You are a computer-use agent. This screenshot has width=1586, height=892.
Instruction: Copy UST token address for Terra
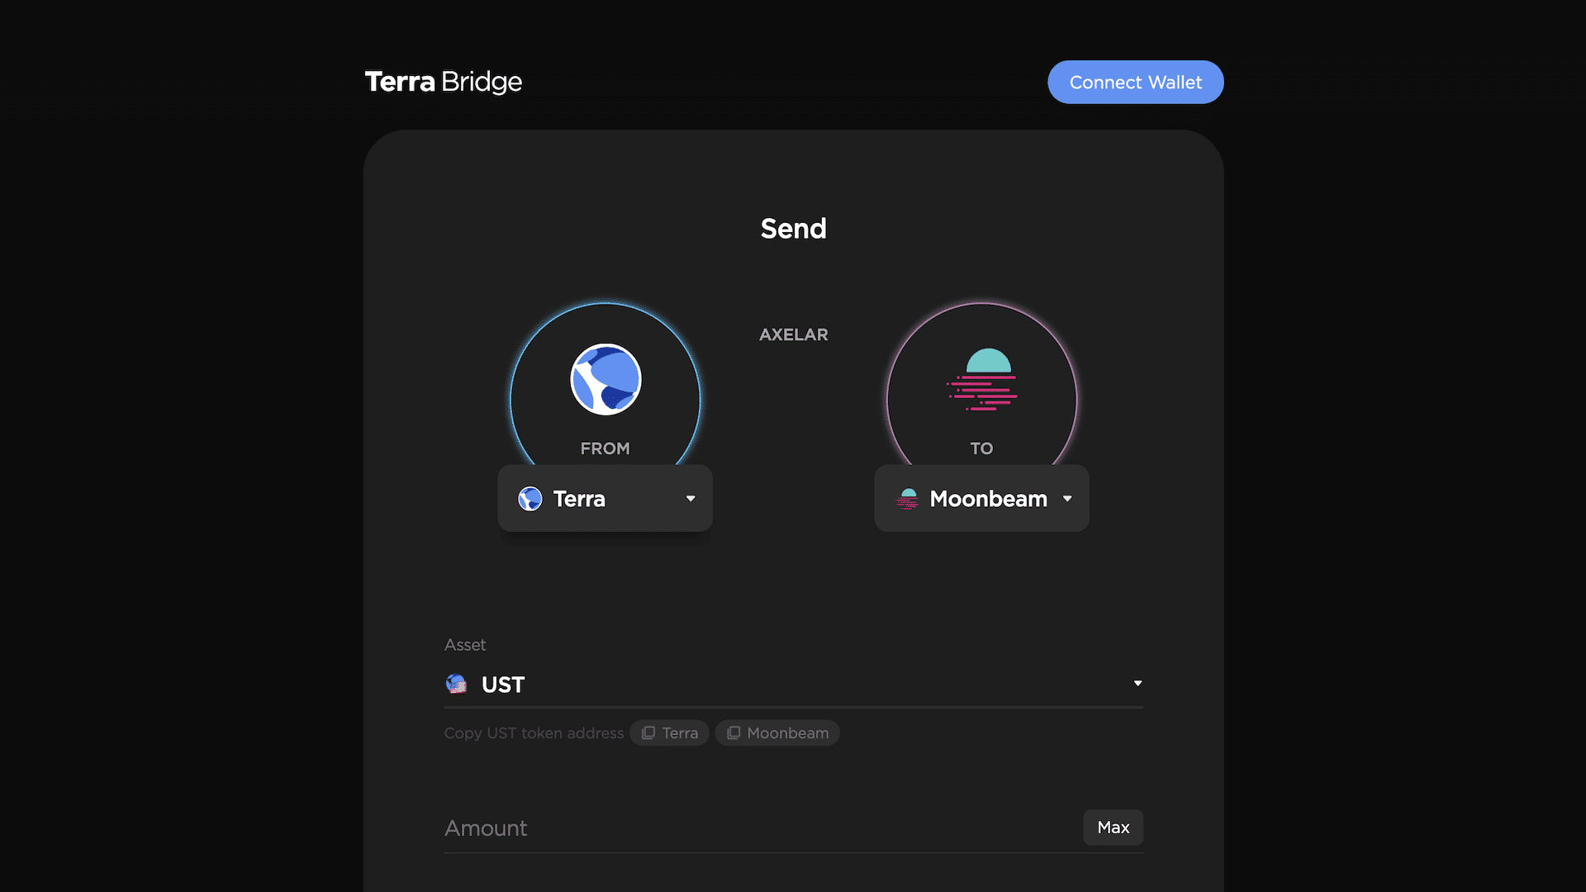point(669,733)
